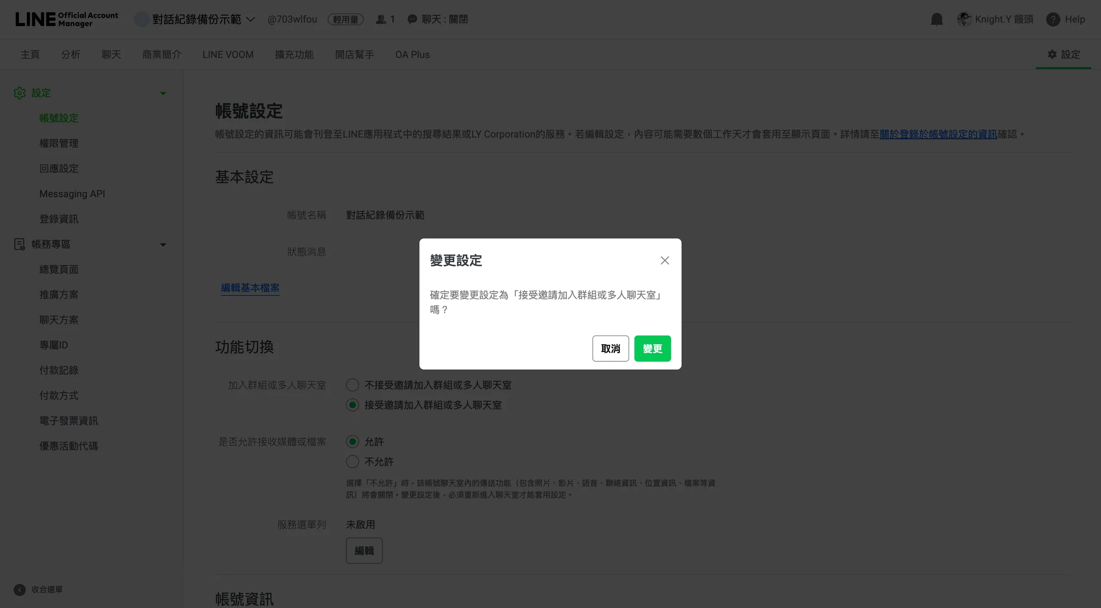Open the 開店幫手 tab
The image size is (1101, 608).
click(355, 55)
